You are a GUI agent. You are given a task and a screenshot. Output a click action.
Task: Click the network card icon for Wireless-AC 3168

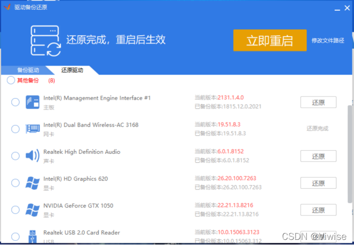(x=33, y=129)
